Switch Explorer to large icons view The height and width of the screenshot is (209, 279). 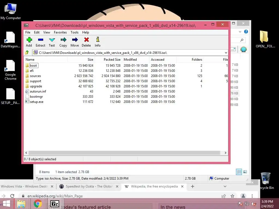pyautogui.click(x=245, y=172)
